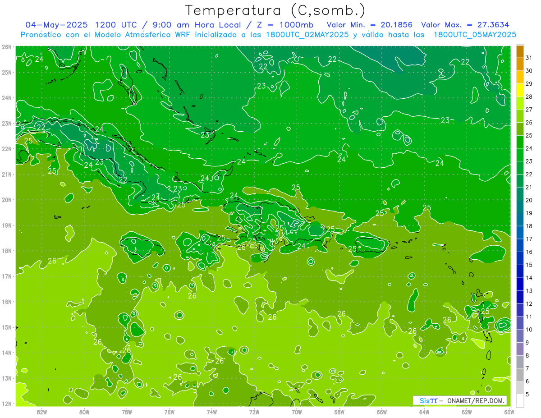
Task: Click the '70W' longitude axis label
Action: [x=297, y=411]
